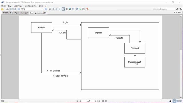
Task: Set actual size with the 1:1 button
Action: coord(50,9)
